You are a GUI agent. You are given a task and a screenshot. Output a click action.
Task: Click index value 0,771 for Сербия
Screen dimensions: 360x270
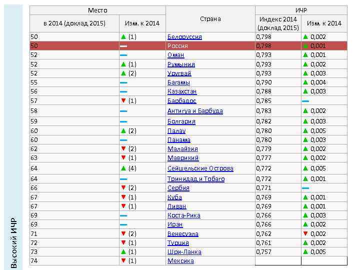(x=264, y=188)
